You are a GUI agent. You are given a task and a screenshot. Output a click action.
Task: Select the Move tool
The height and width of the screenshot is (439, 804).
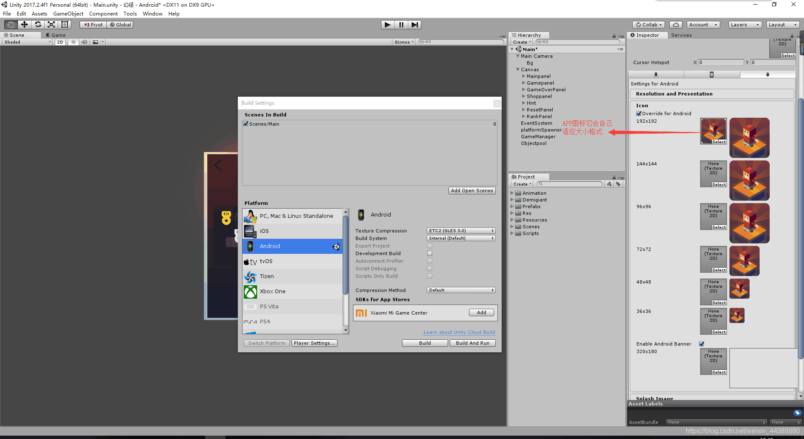(24, 25)
